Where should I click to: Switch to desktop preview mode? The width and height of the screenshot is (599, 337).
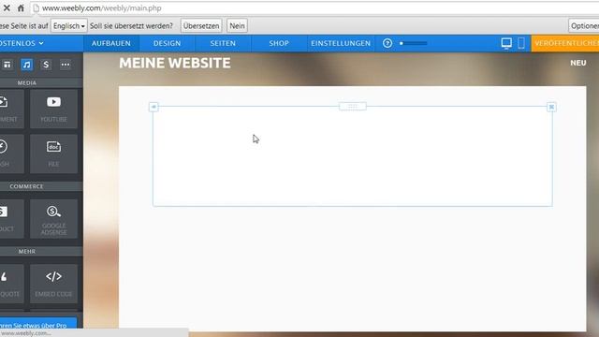coord(506,43)
